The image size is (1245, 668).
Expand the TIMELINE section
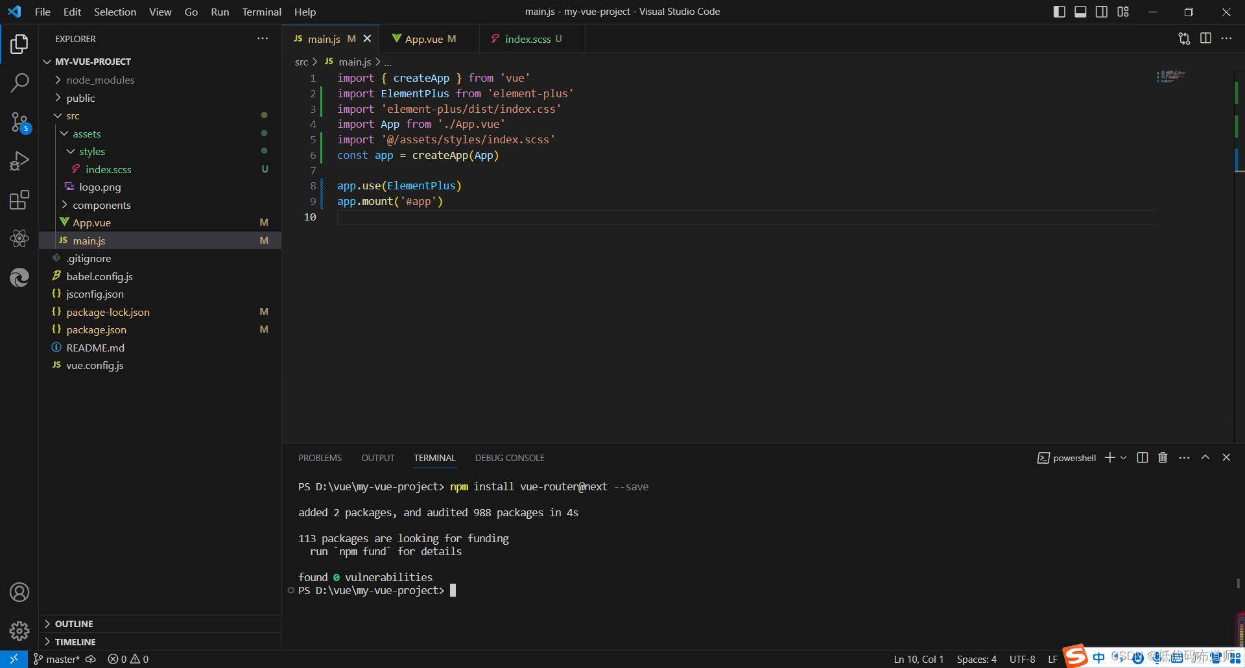coord(160,642)
